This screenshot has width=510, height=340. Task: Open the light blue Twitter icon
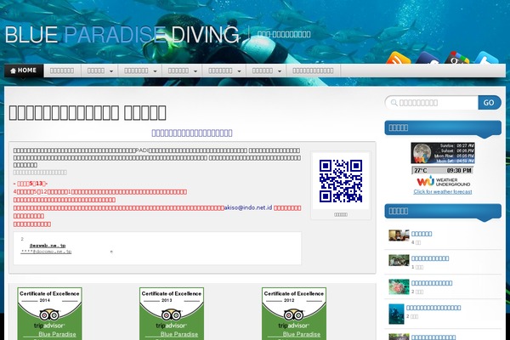point(486,58)
